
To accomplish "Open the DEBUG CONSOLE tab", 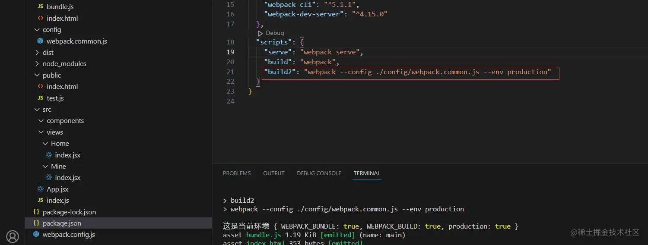I will (319, 173).
